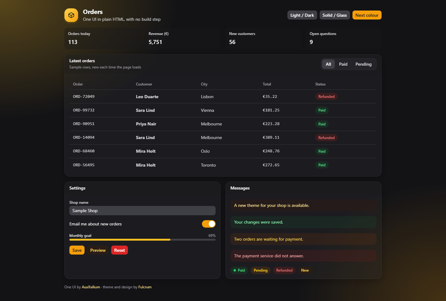Switch Solid / Glass style
The image size is (446, 301).
click(x=334, y=15)
